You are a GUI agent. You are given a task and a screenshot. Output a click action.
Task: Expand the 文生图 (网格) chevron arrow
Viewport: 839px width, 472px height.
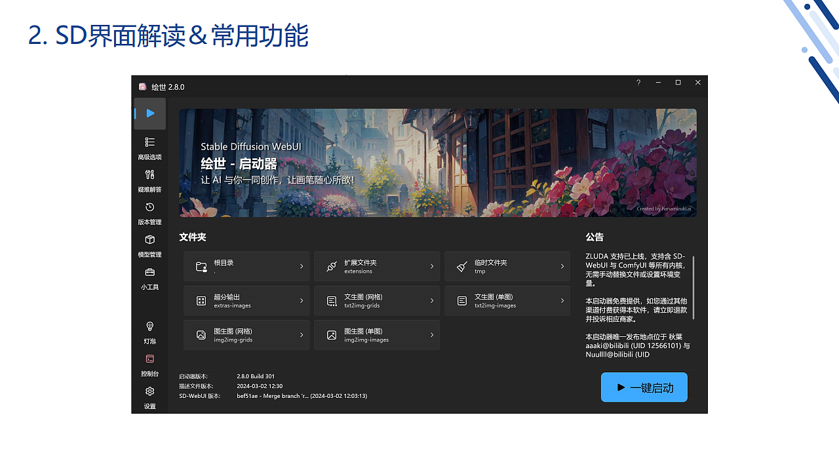[432, 300]
